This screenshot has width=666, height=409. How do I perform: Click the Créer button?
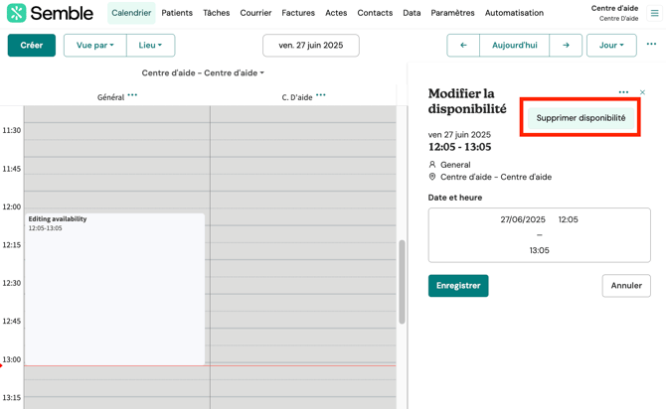coord(32,45)
